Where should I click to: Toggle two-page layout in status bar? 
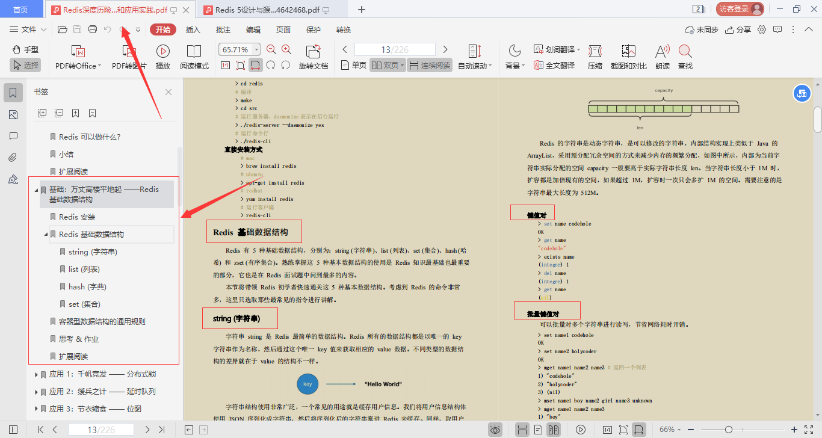pyautogui.click(x=553, y=430)
